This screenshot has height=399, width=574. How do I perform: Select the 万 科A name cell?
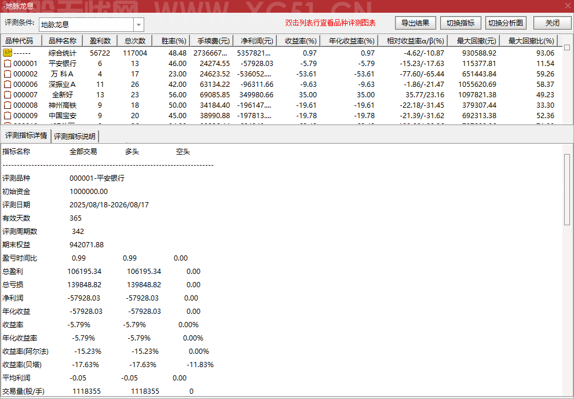click(63, 74)
